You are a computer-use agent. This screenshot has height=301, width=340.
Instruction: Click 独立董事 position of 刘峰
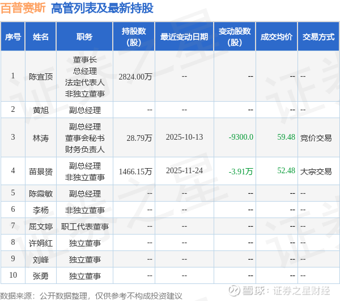pyautogui.click(x=85, y=260)
